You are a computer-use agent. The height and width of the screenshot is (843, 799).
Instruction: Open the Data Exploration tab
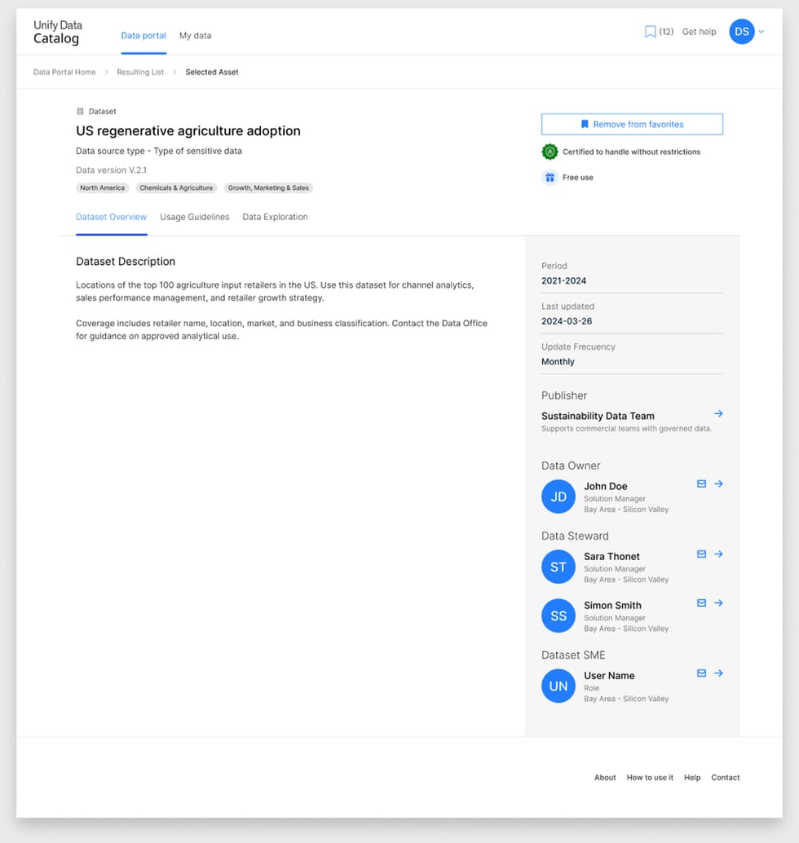pyautogui.click(x=276, y=217)
